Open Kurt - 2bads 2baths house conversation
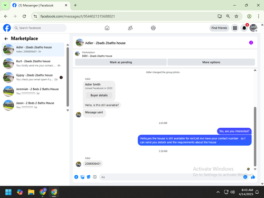 (x=33, y=63)
